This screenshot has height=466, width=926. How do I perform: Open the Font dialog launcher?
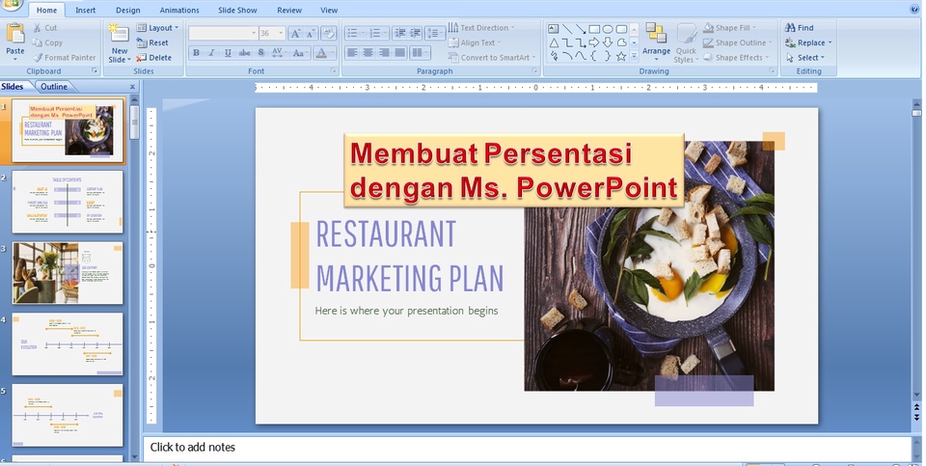point(333,70)
